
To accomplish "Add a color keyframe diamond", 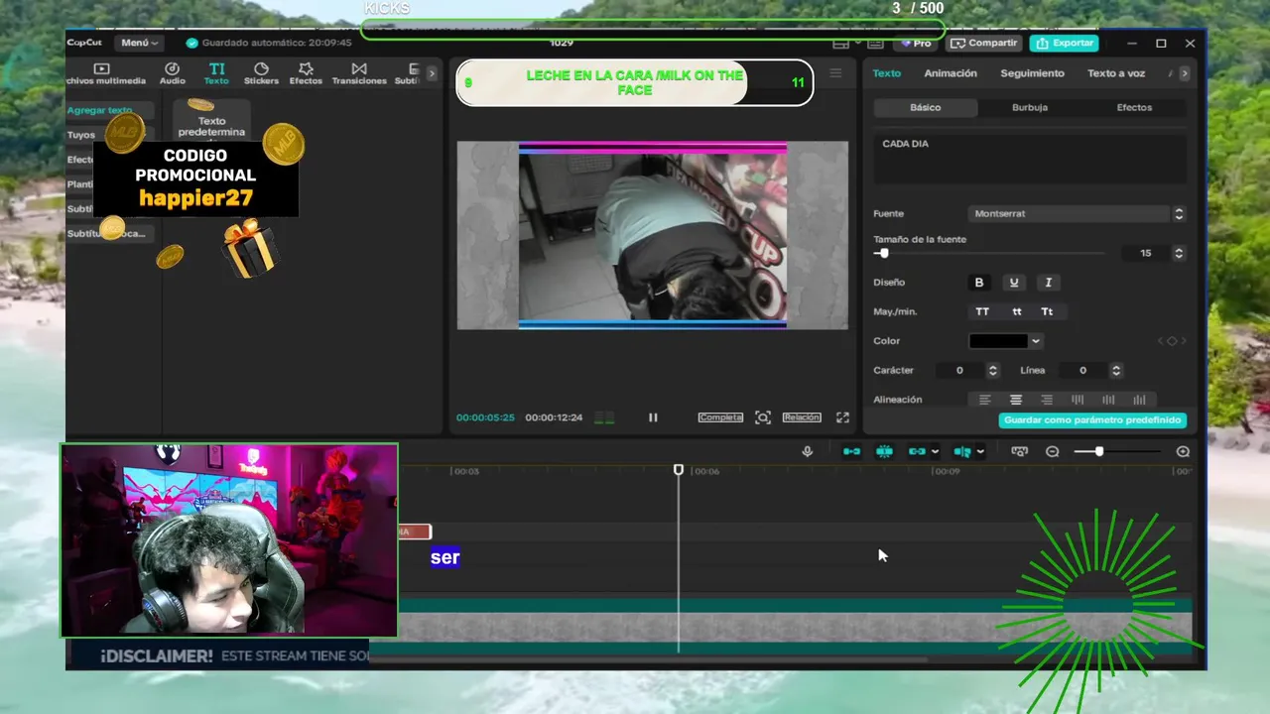I will [x=1172, y=341].
